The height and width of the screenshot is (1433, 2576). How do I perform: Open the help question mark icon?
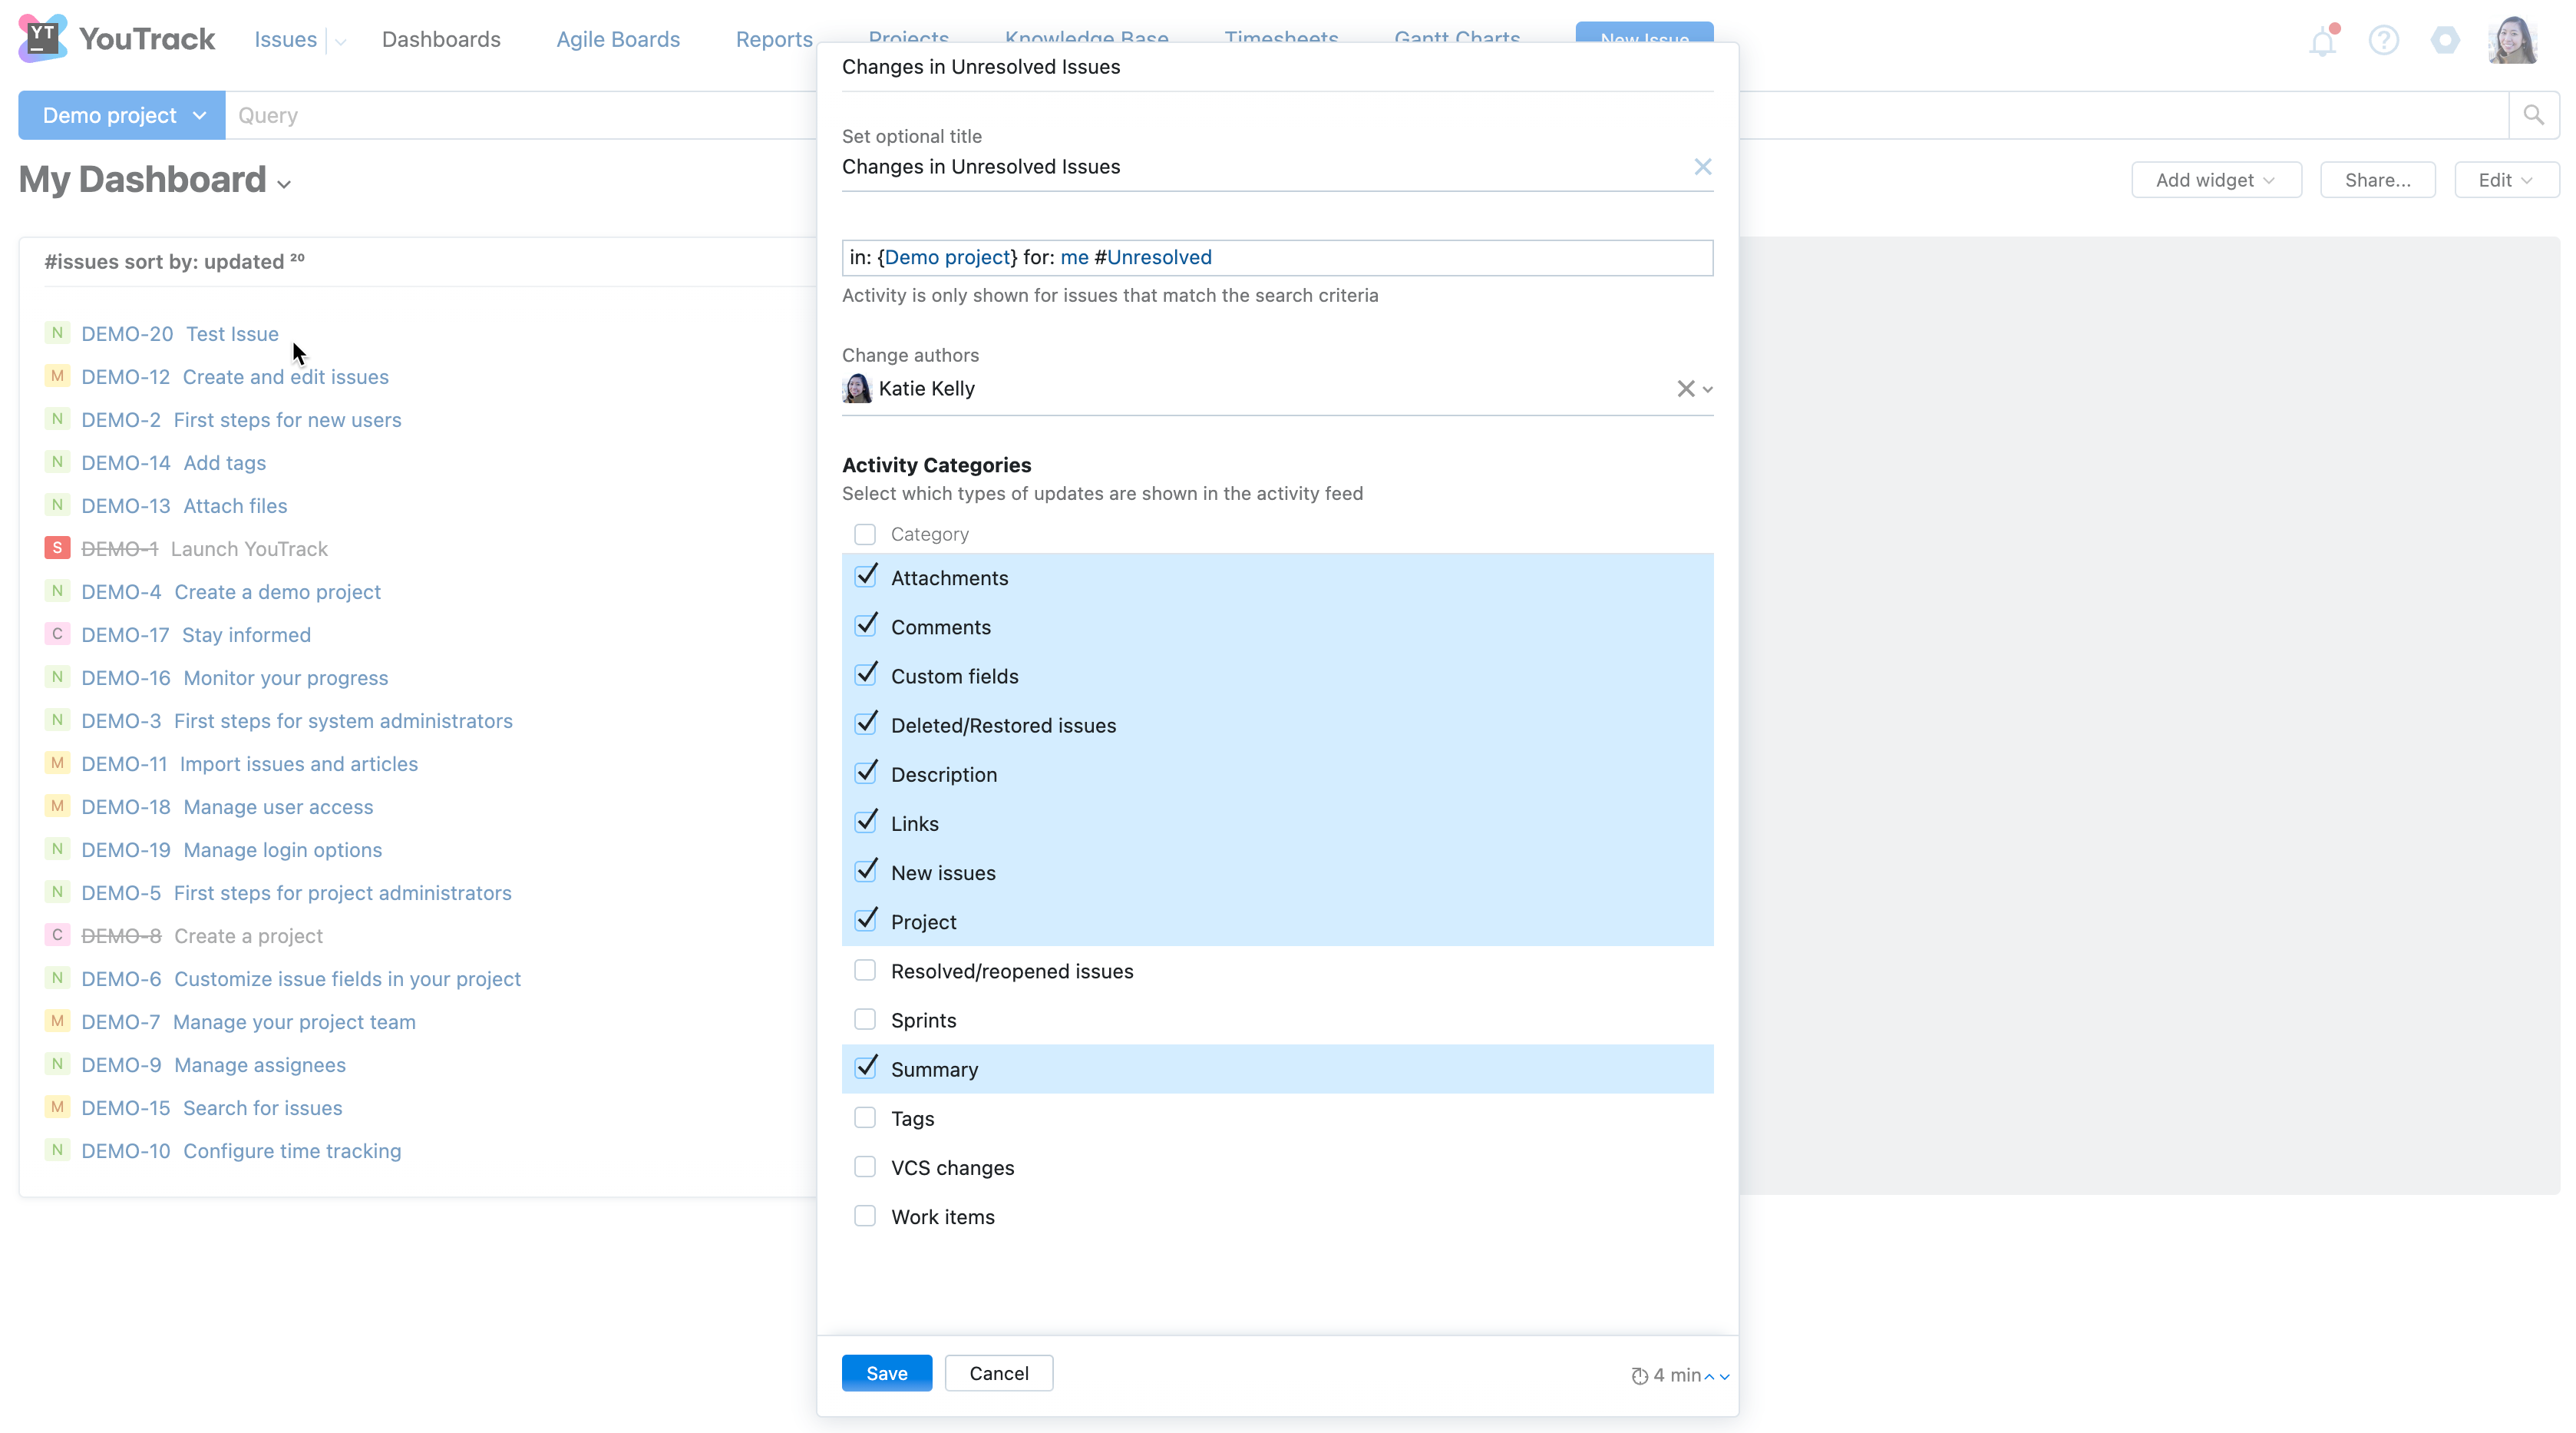(2384, 40)
